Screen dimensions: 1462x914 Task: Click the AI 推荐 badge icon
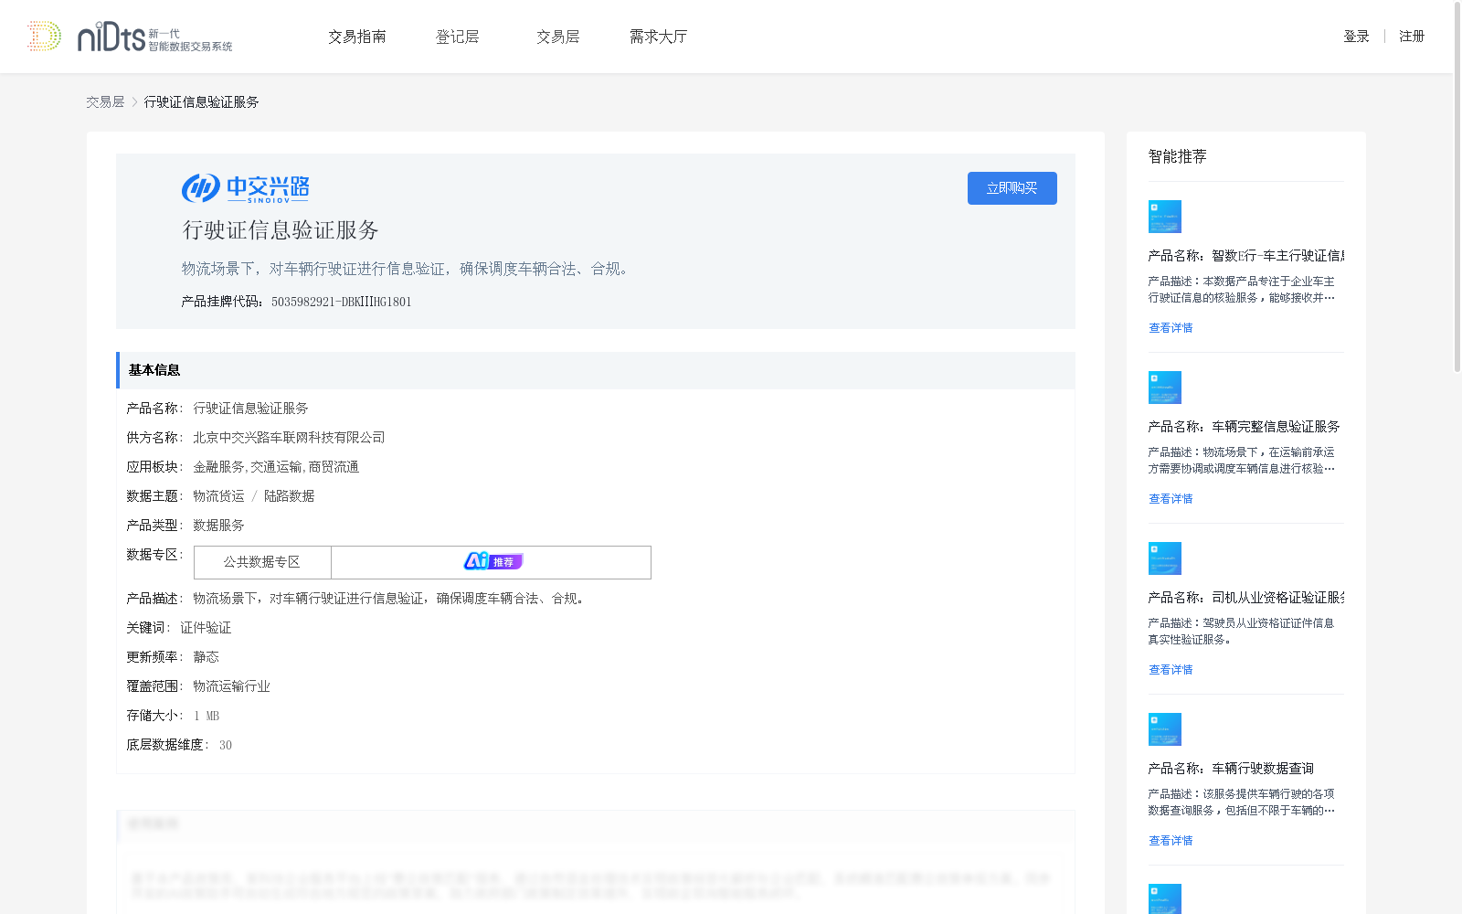(493, 561)
